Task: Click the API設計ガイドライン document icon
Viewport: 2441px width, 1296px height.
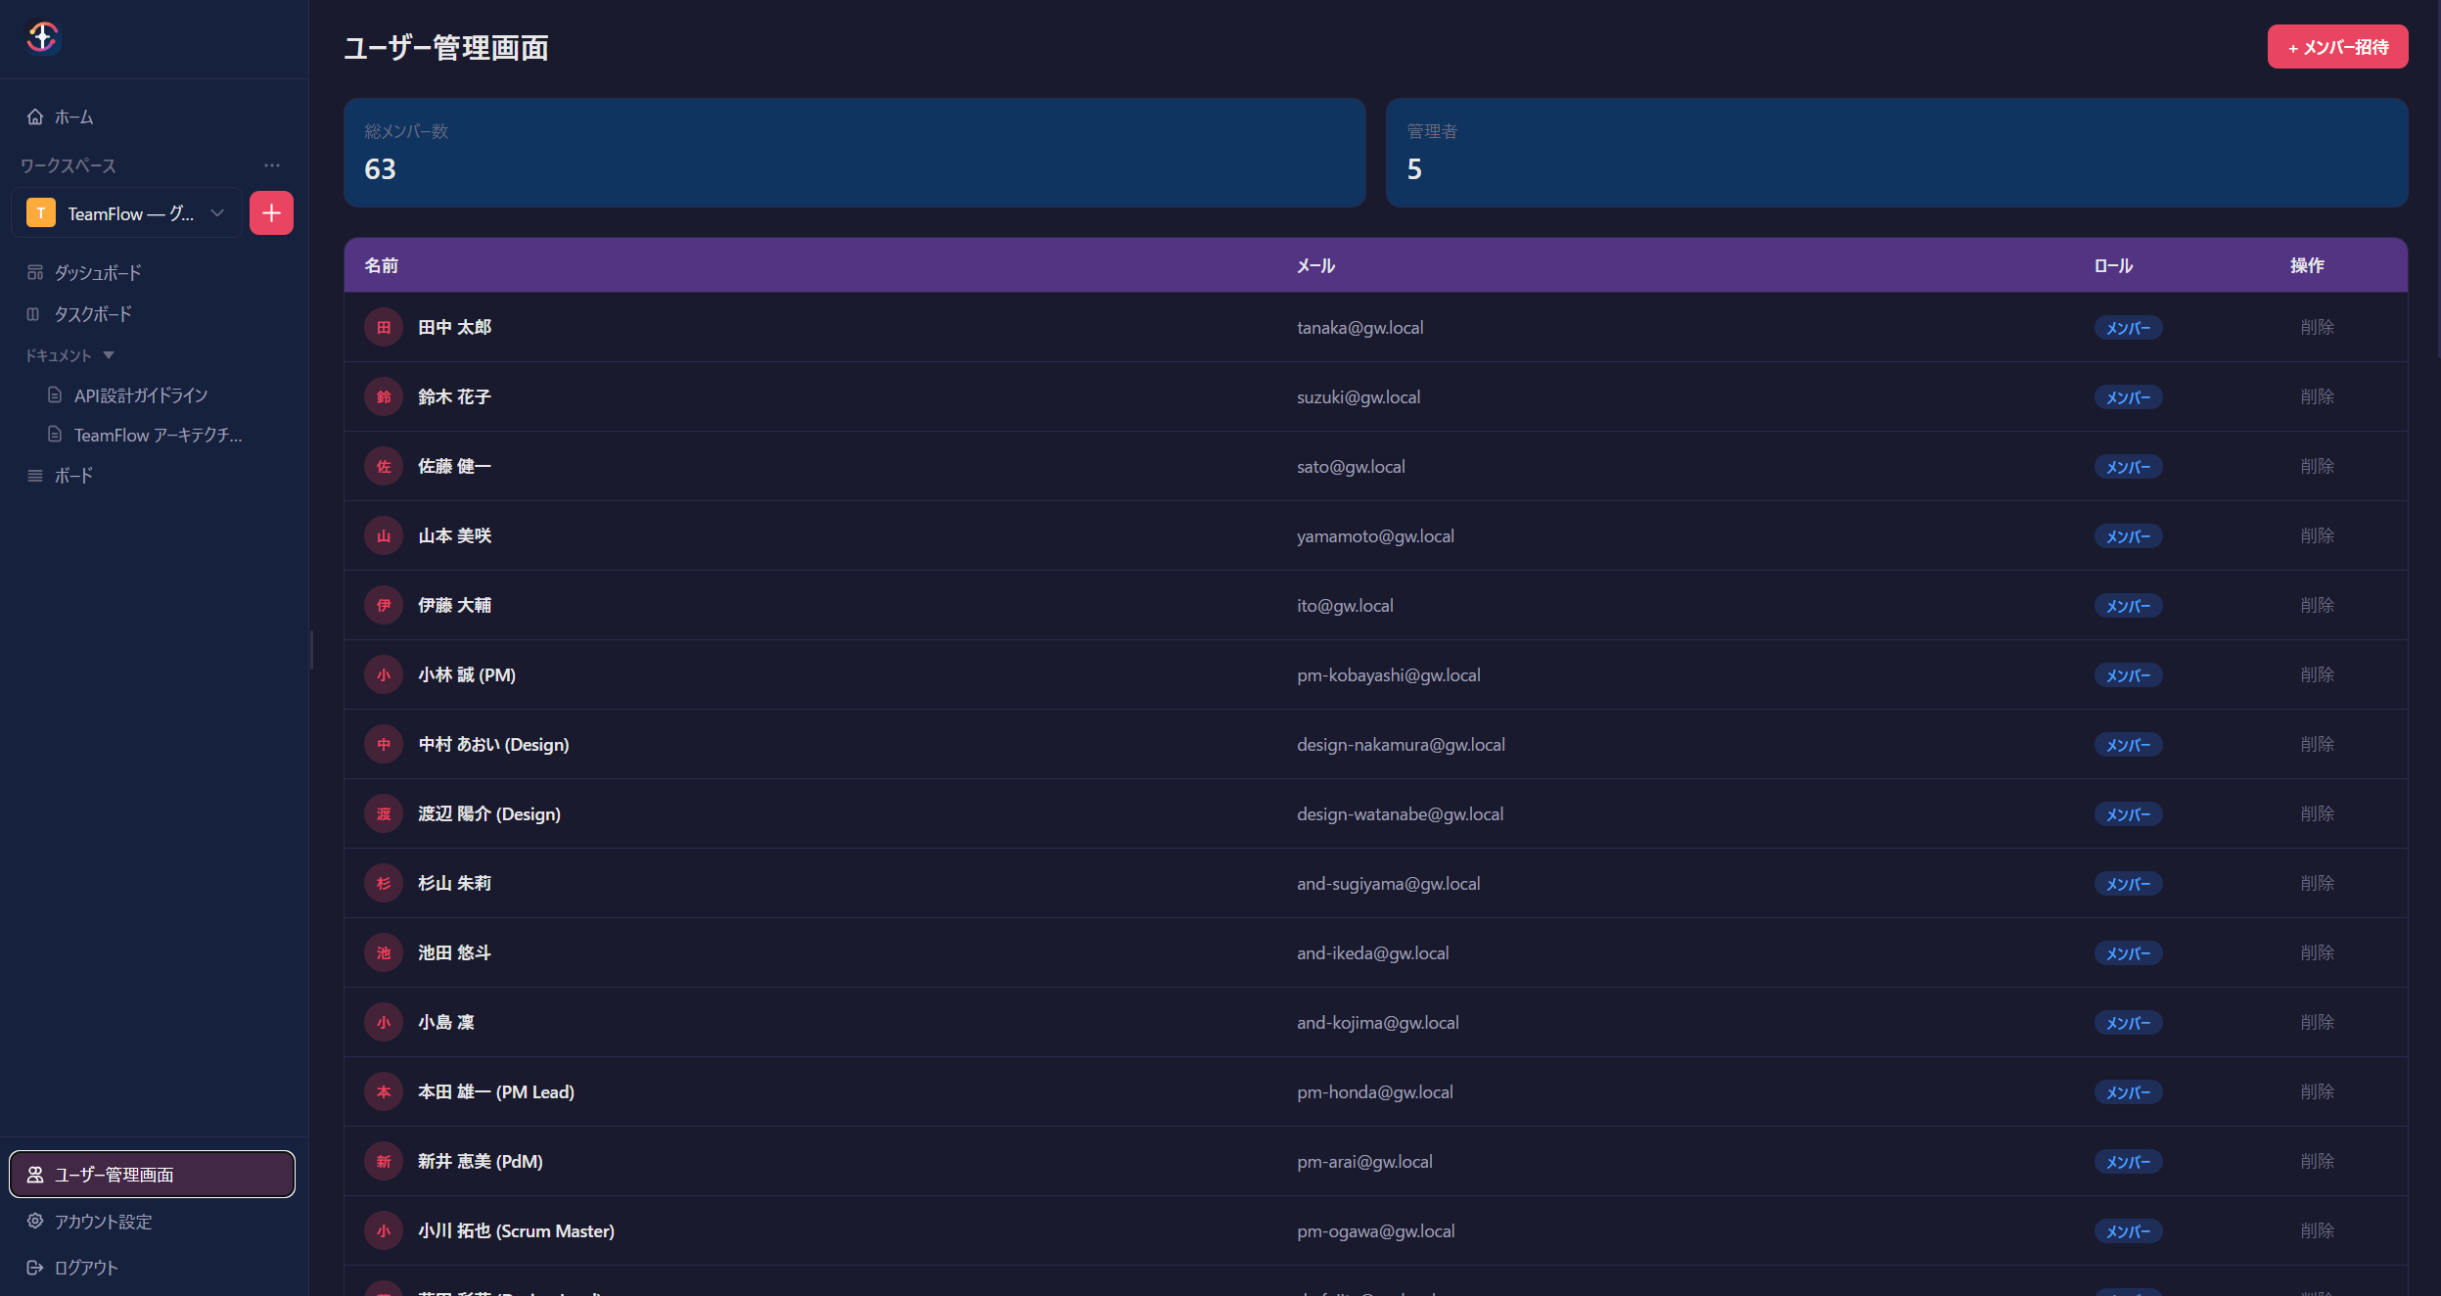Action: [55, 394]
